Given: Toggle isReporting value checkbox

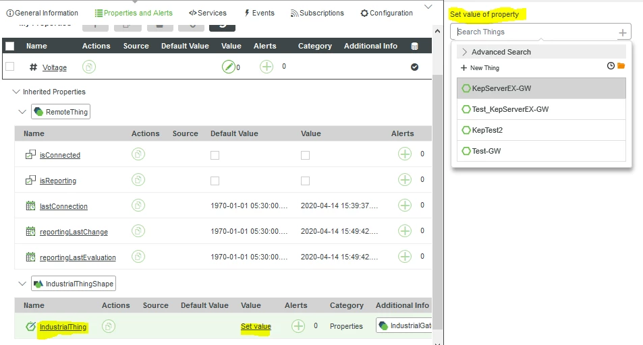Looking at the screenshot, I should (x=305, y=181).
